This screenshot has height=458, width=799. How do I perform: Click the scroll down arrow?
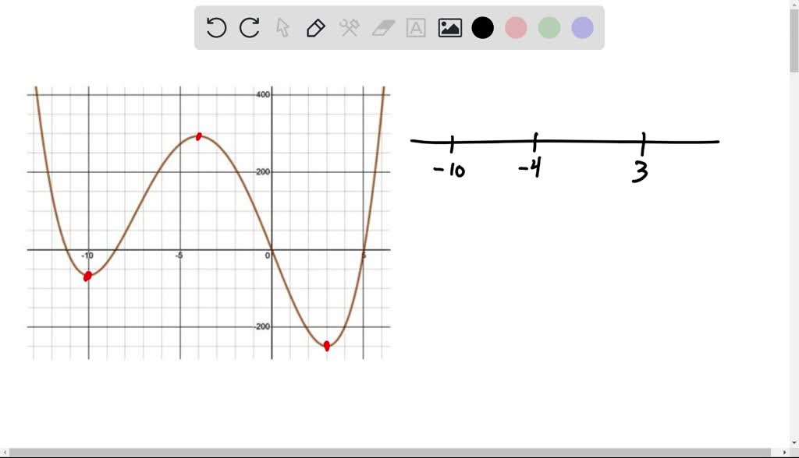tap(794, 443)
